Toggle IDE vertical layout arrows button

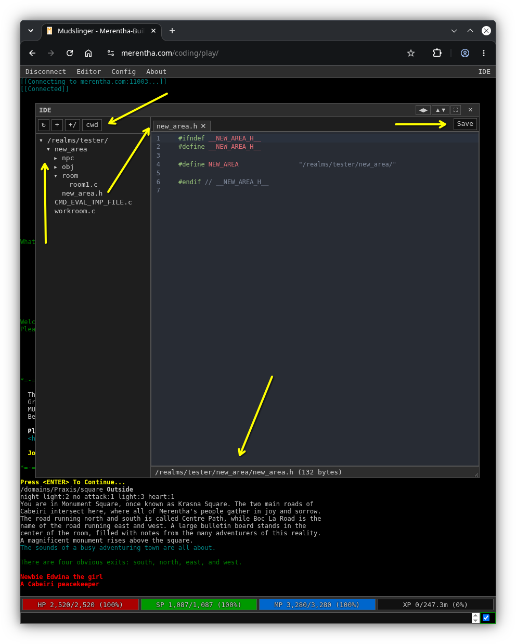441,110
